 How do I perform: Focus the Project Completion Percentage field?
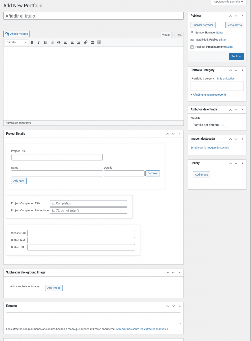click(89, 211)
